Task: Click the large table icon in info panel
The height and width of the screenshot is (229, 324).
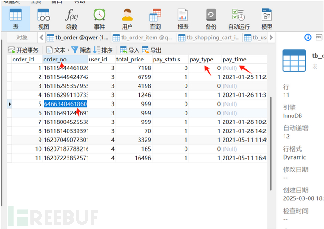Action: [294, 61]
